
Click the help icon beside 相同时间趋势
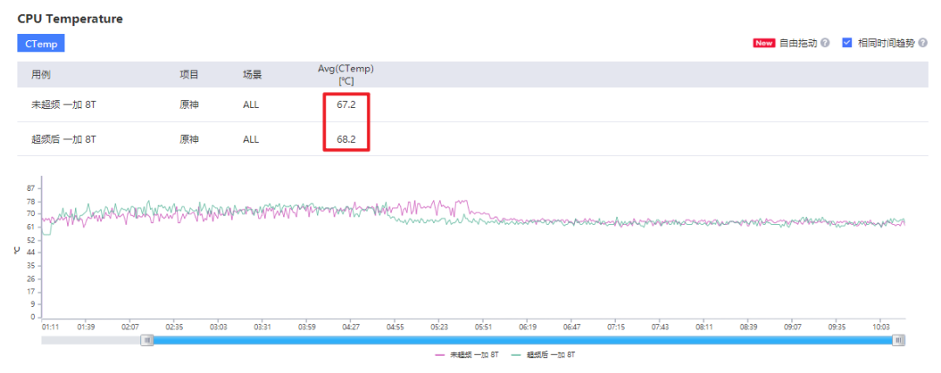[923, 44]
